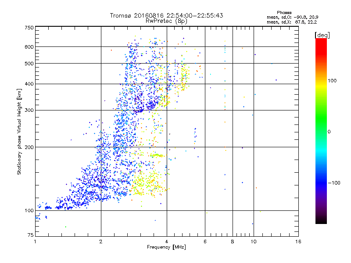Click the y-axis '750' tick label
Image resolution: width=351 pixels, height=263 pixels.
[29, 28]
